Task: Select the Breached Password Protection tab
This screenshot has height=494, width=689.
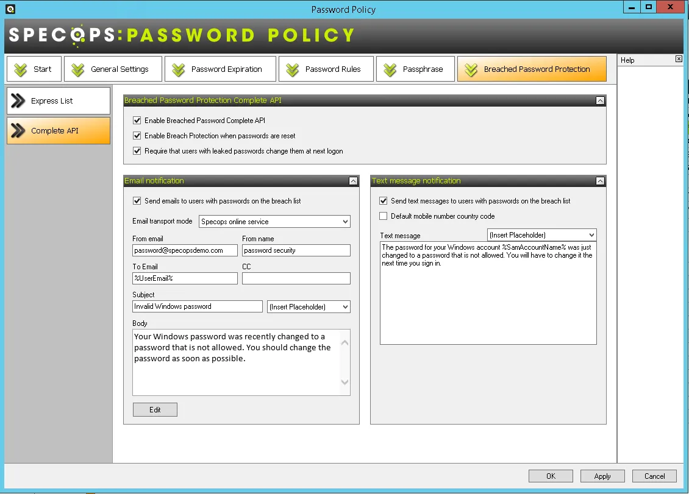Action: (x=532, y=69)
